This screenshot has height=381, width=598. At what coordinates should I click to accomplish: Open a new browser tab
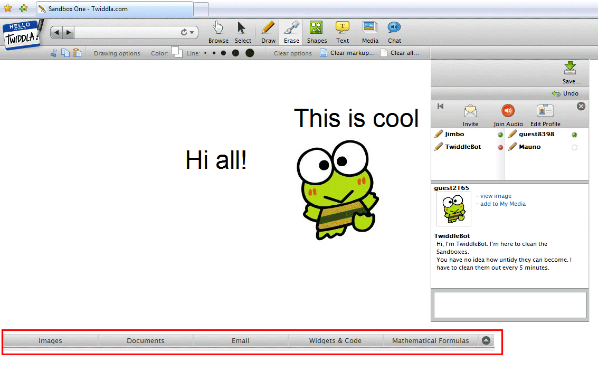[201, 9]
